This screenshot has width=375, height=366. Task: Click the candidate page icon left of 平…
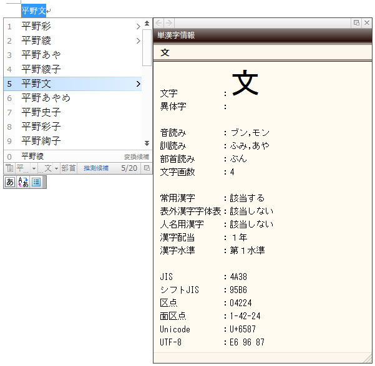[x=9, y=168]
